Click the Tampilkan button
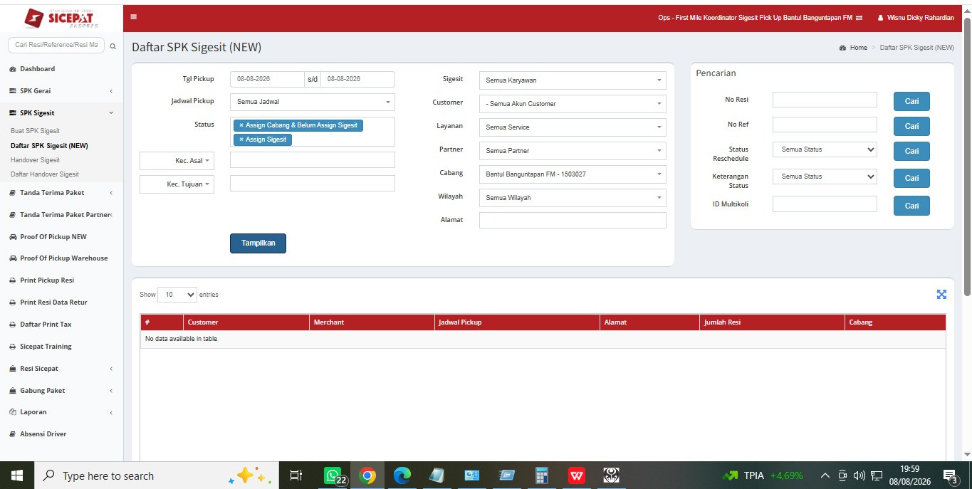 [x=258, y=243]
